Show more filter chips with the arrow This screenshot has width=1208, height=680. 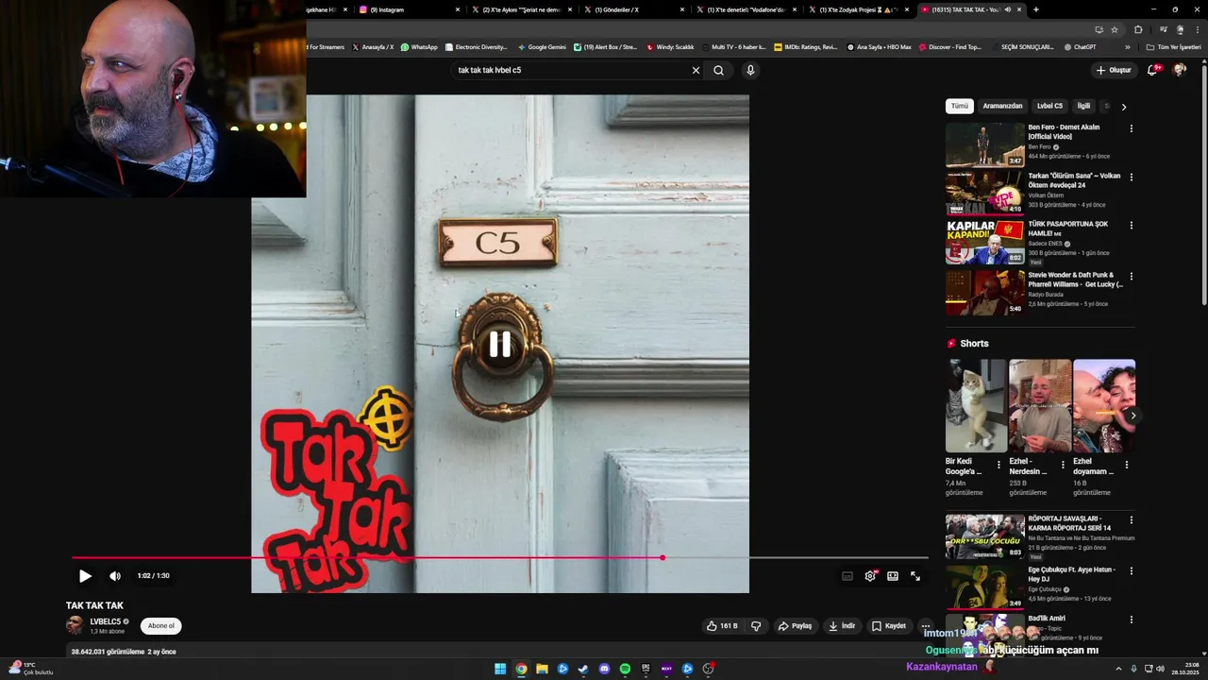coord(1123,107)
